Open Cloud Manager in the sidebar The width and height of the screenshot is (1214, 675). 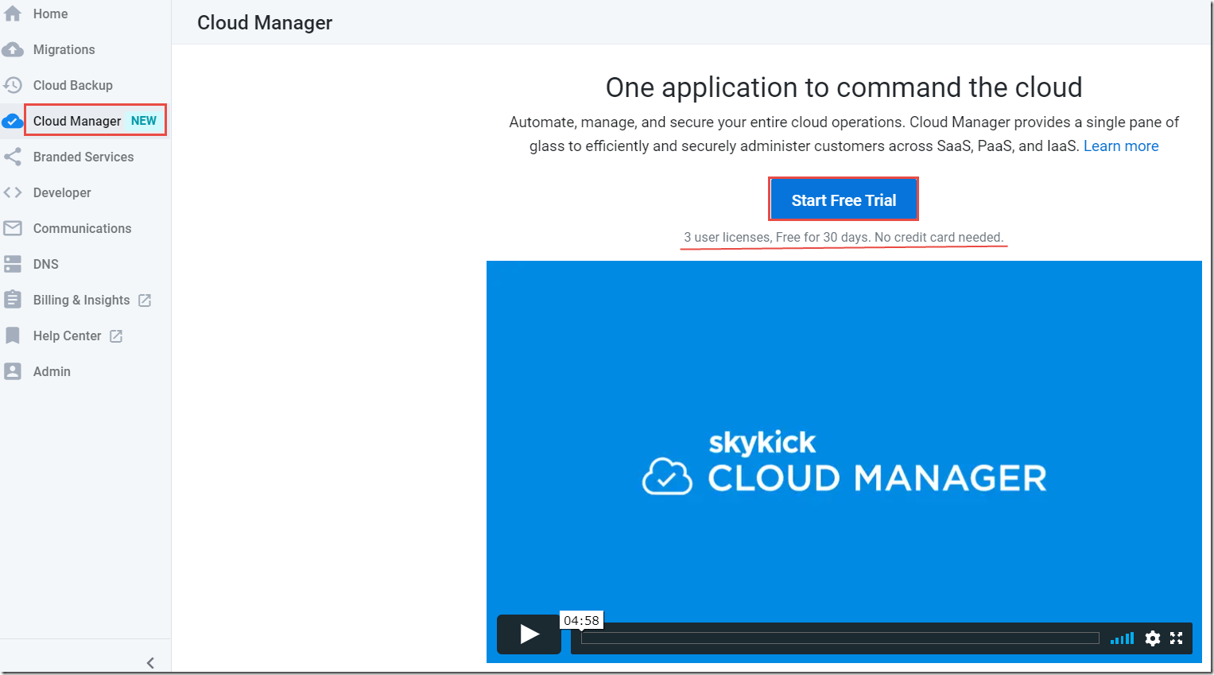tap(77, 121)
